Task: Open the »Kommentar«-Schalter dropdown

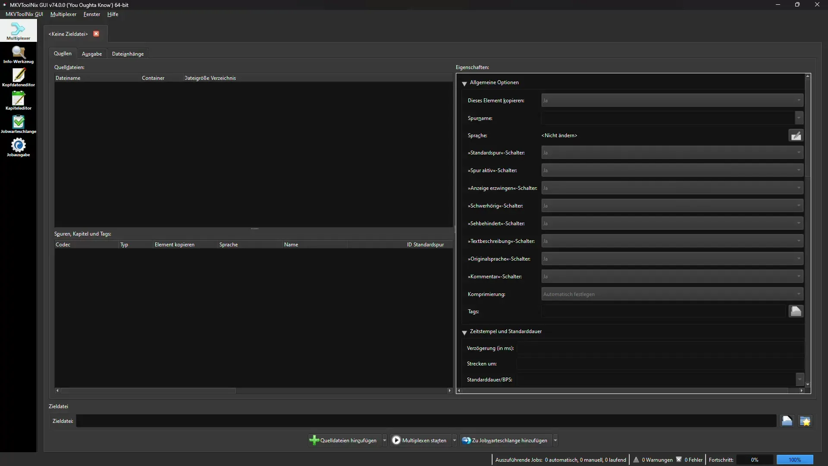Action: pyautogui.click(x=672, y=277)
